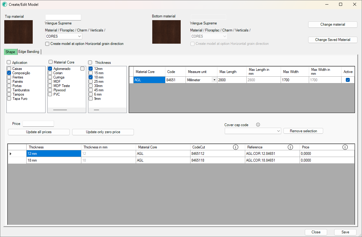Viewport: 362px width, 237px height.
Task: Check the PVC material core checkbox
Action: point(50,94)
